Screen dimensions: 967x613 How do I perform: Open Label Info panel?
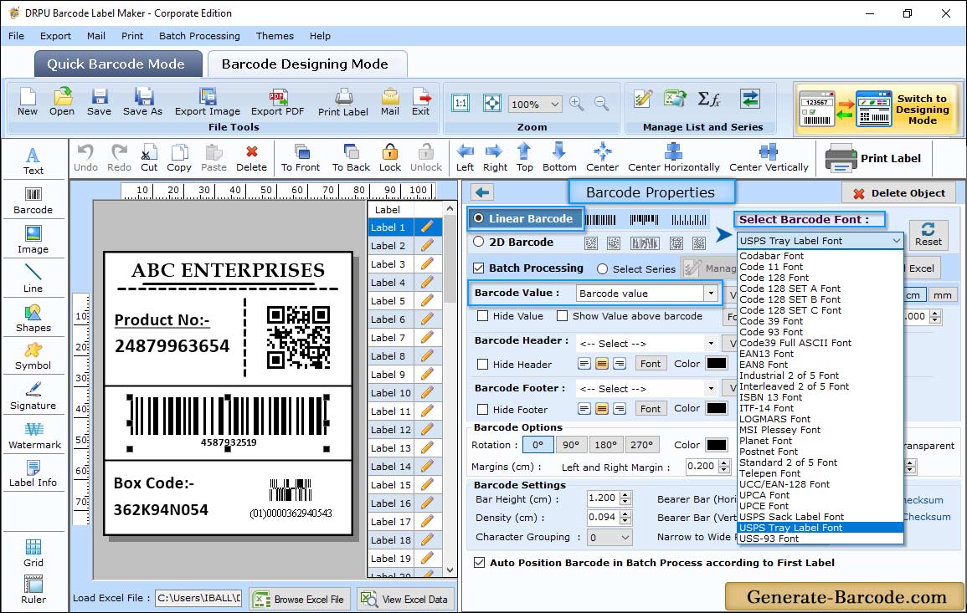point(33,474)
